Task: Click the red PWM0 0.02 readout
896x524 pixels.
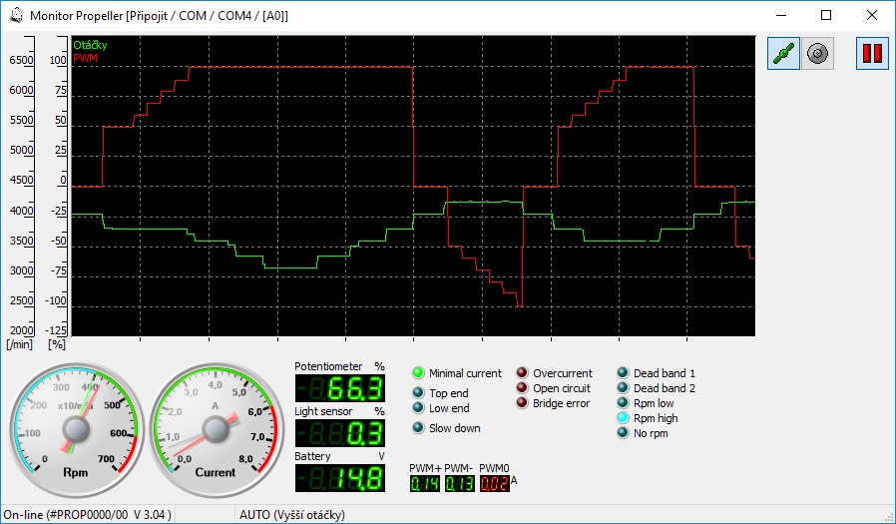Action: [x=494, y=483]
